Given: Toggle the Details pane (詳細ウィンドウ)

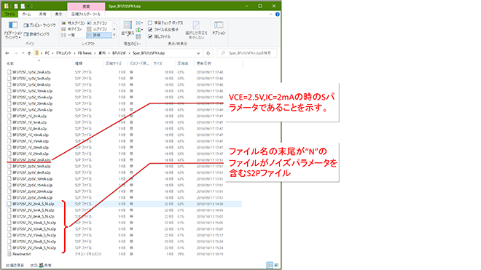Looking at the screenshot, I should 37,34.
